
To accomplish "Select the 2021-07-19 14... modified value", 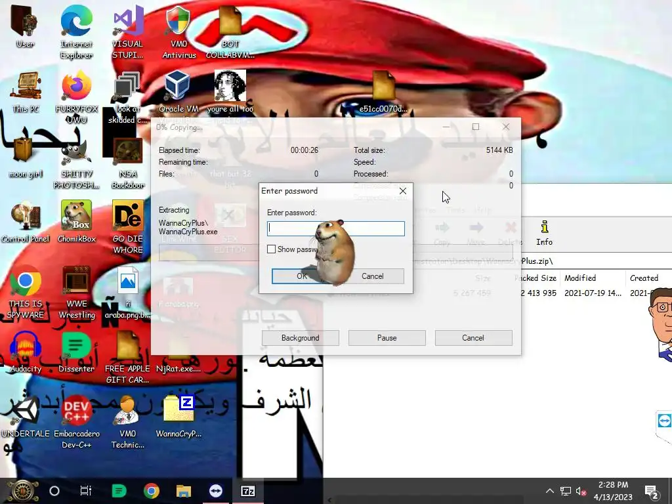I will pyautogui.click(x=593, y=293).
